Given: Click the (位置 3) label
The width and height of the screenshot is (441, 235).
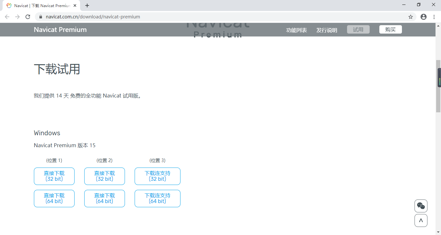Looking at the screenshot, I should click(x=158, y=160).
